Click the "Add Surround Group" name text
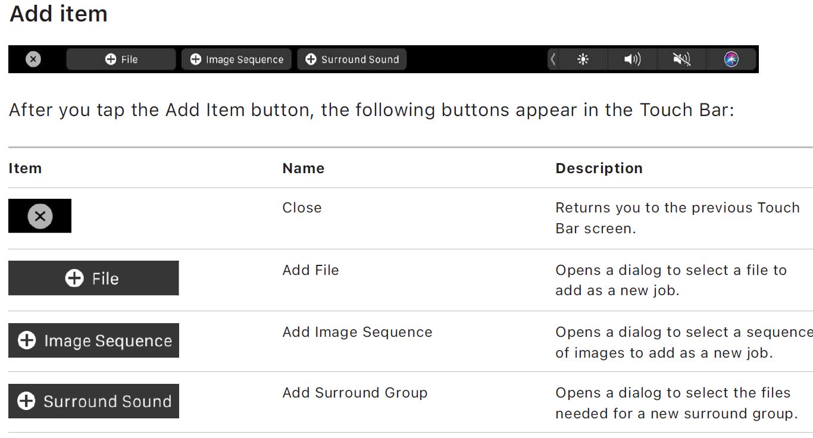 [x=355, y=393]
